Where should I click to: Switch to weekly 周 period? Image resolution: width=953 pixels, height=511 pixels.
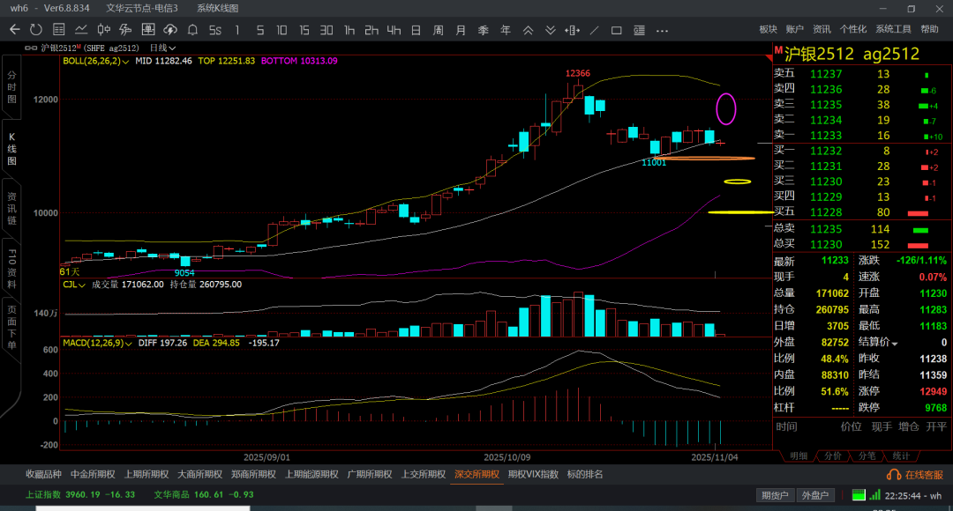(x=439, y=30)
